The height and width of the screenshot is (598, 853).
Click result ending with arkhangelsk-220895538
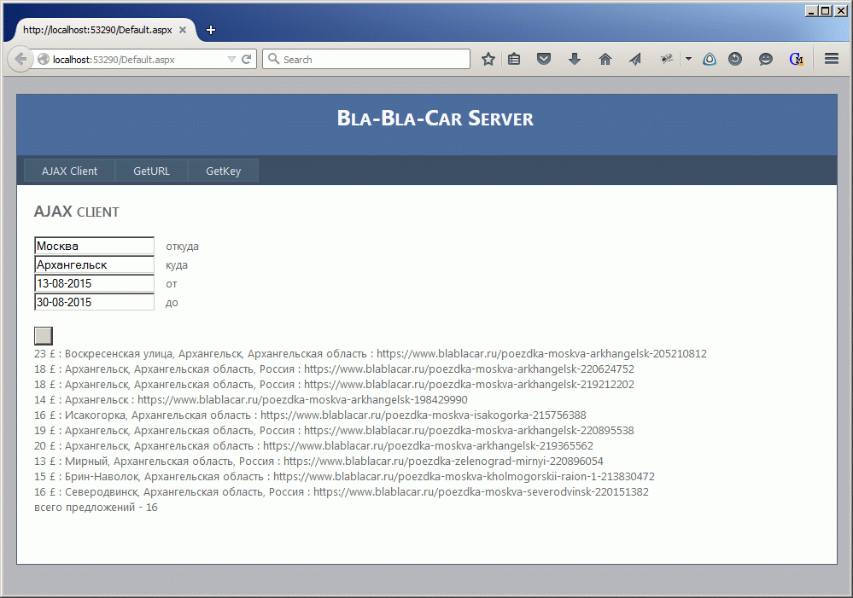click(334, 430)
